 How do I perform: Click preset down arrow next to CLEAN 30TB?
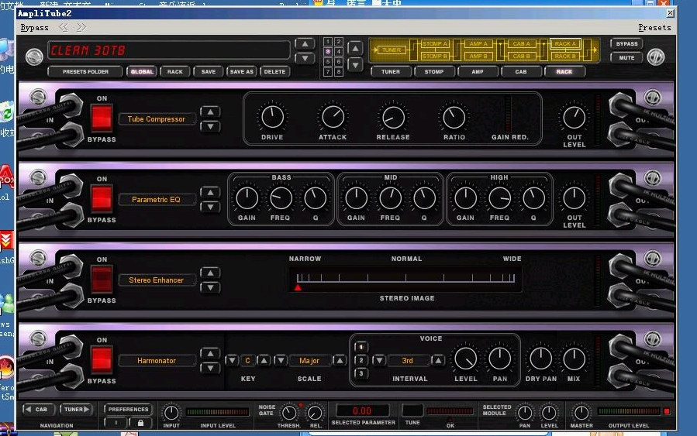coord(305,58)
